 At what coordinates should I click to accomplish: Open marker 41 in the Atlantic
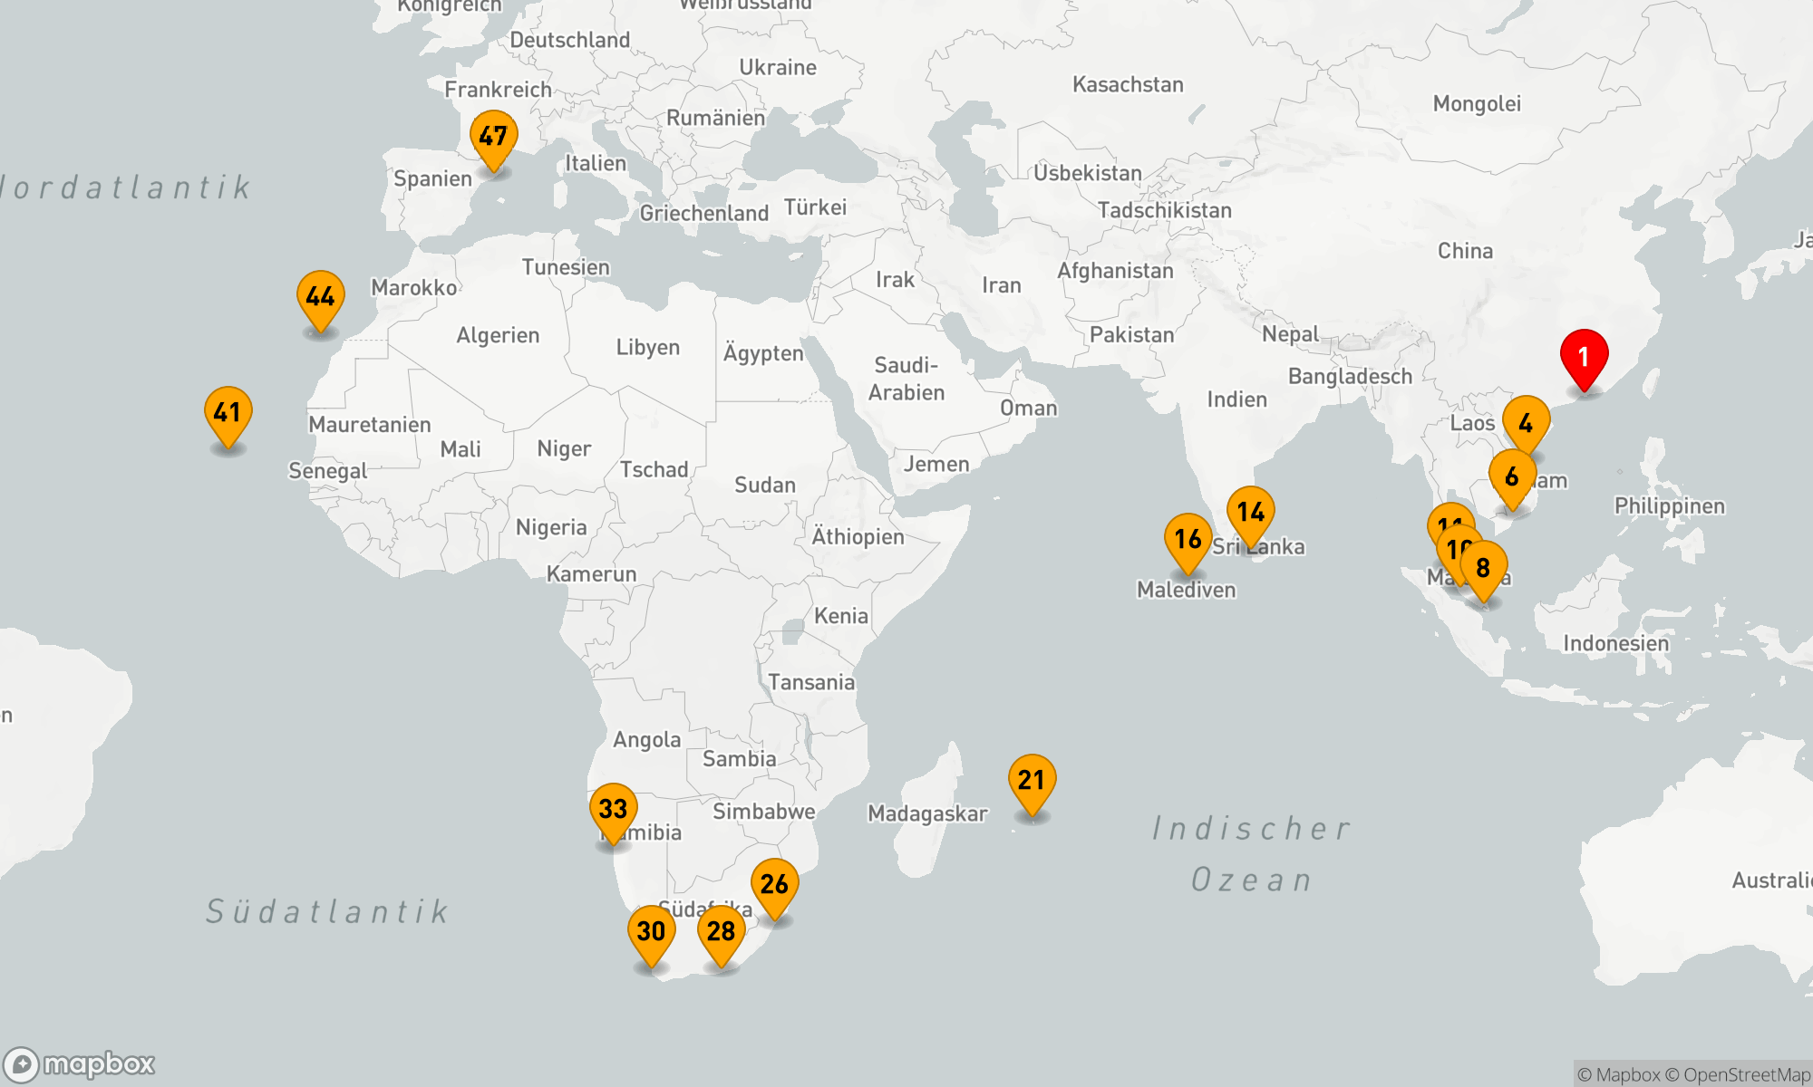[228, 413]
